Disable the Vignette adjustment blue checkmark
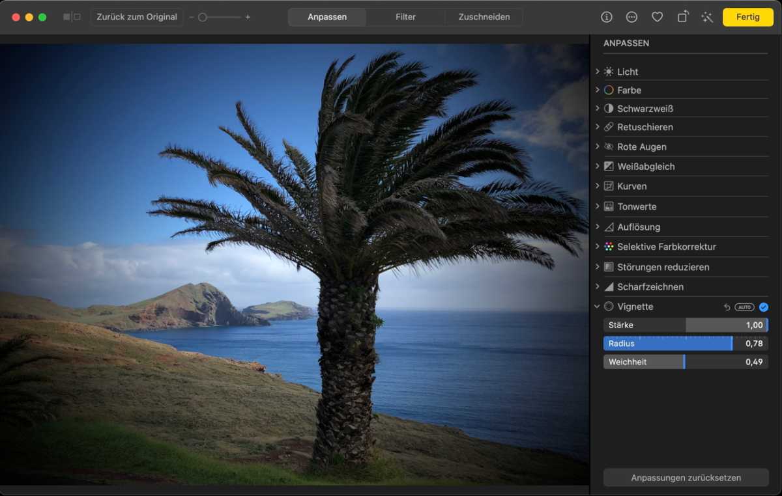Screen dimensions: 782x496 tap(764, 307)
